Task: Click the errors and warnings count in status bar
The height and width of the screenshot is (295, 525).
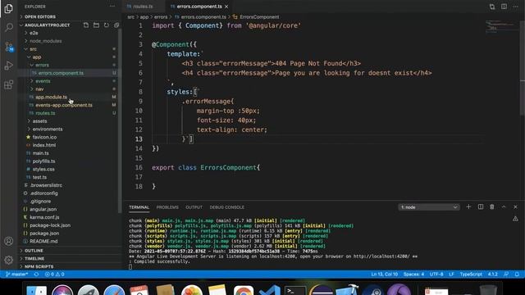Action: (x=55, y=275)
